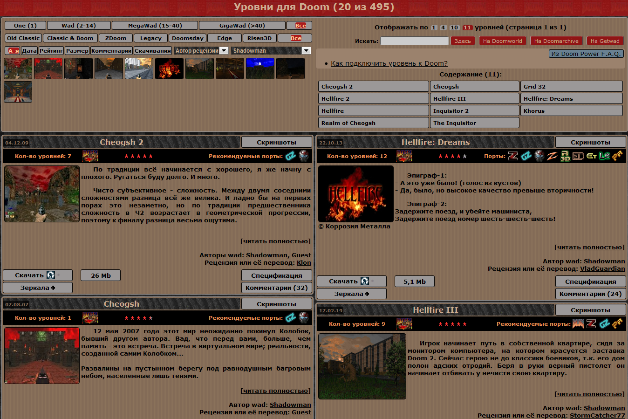Click Doom II game icon in Cheogsh 2 card

(90, 156)
